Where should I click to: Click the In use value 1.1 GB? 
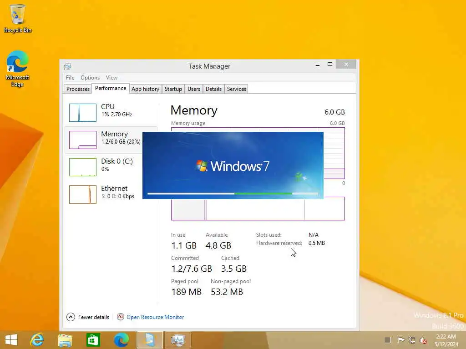pyautogui.click(x=184, y=245)
